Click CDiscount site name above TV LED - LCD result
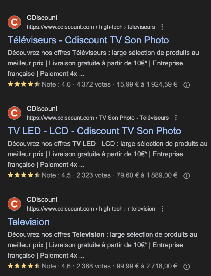211x276 pixels. pos(42,109)
